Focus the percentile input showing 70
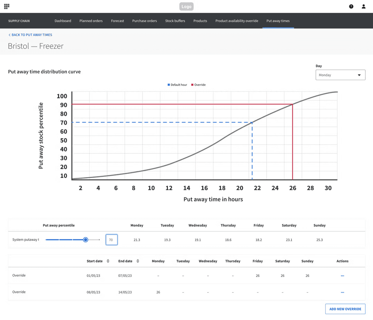373x320 pixels. point(111,240)
